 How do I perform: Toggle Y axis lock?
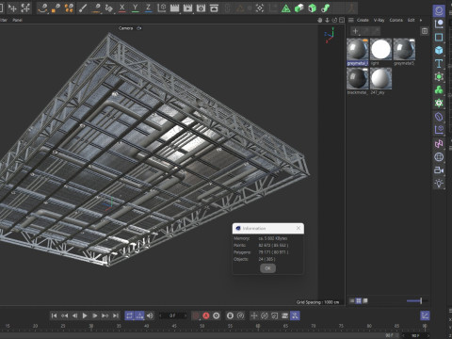[136, 8]
